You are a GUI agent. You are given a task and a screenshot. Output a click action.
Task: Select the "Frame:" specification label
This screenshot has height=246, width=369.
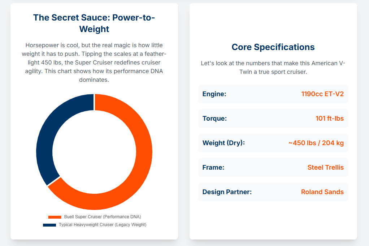click(213, 167)
